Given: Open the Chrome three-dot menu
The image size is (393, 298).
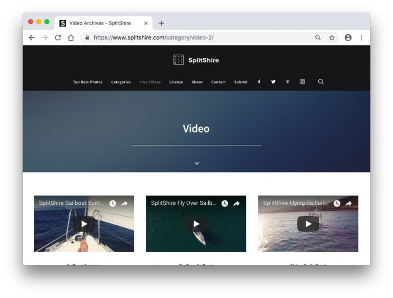Looking at the screenshot, I should (x=361, y=38).
